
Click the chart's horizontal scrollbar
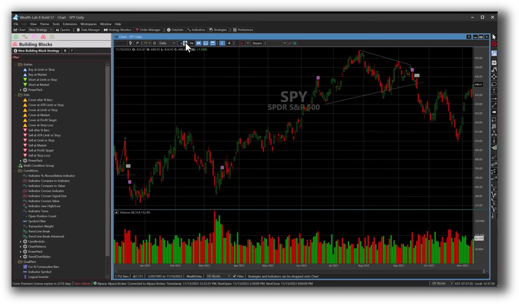click(x=298, y=270)
